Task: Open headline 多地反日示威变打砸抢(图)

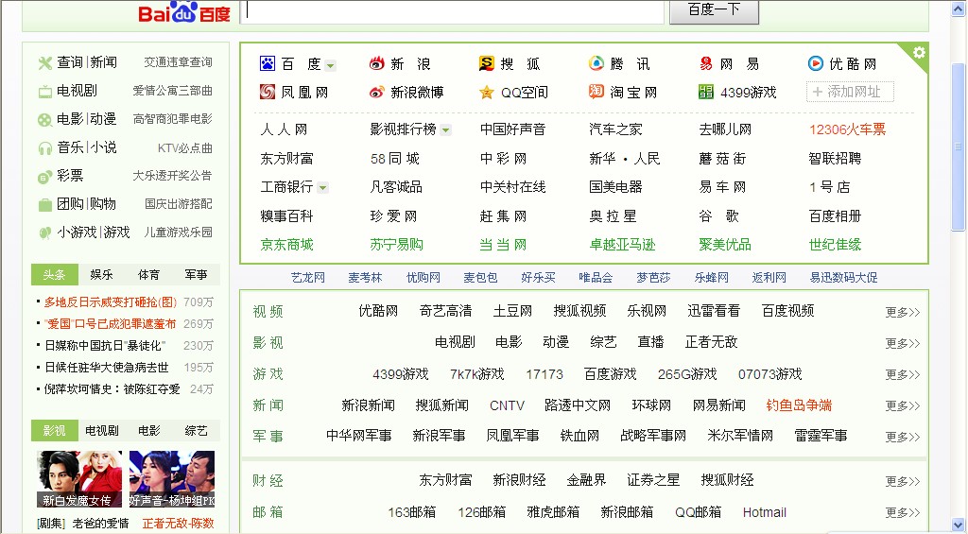Action: click(x=111, y=302)
